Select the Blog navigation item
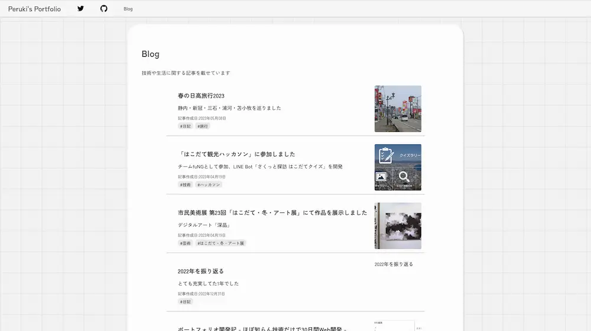The height and width of the screenshot is (331, 591). point(128,9)
